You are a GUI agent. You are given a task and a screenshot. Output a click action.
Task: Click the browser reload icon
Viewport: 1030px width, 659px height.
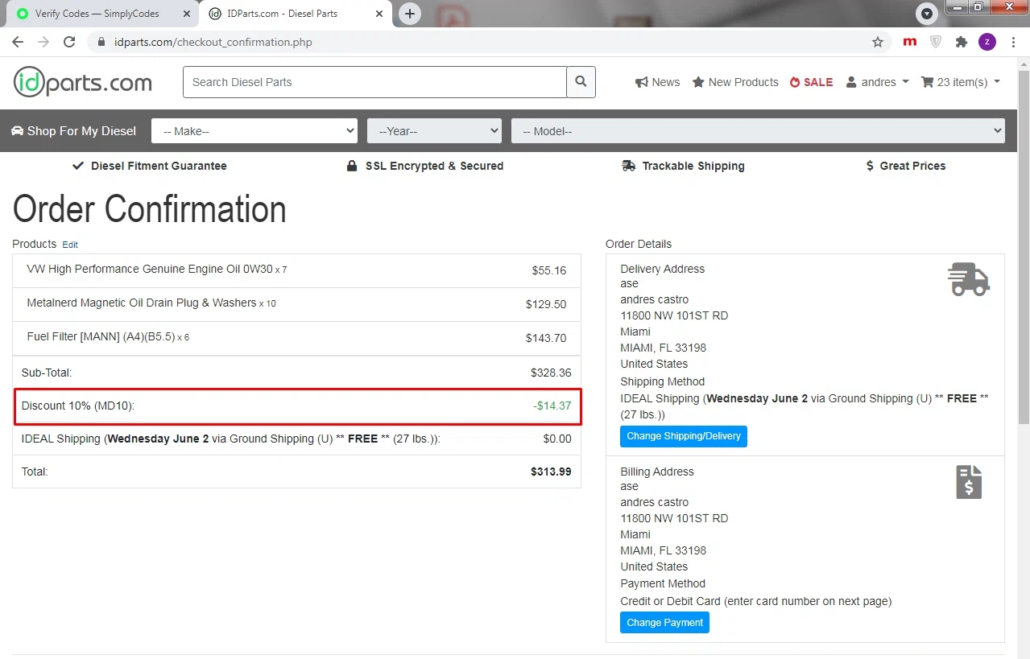click(69, 42)
